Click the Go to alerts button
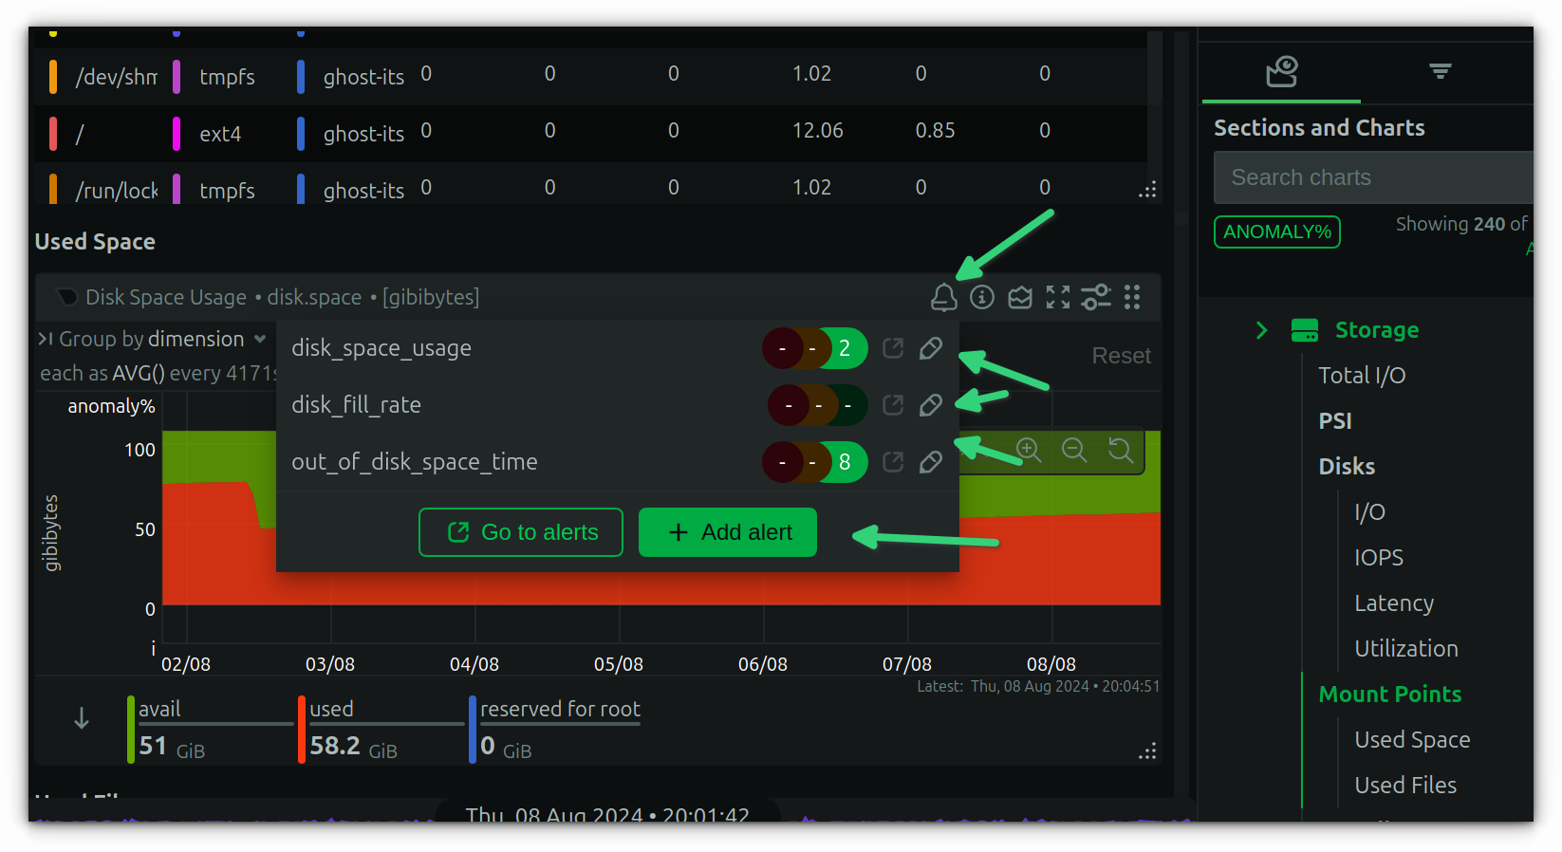The width and height of the screenshot is (1562, 852). click(521, 532)
